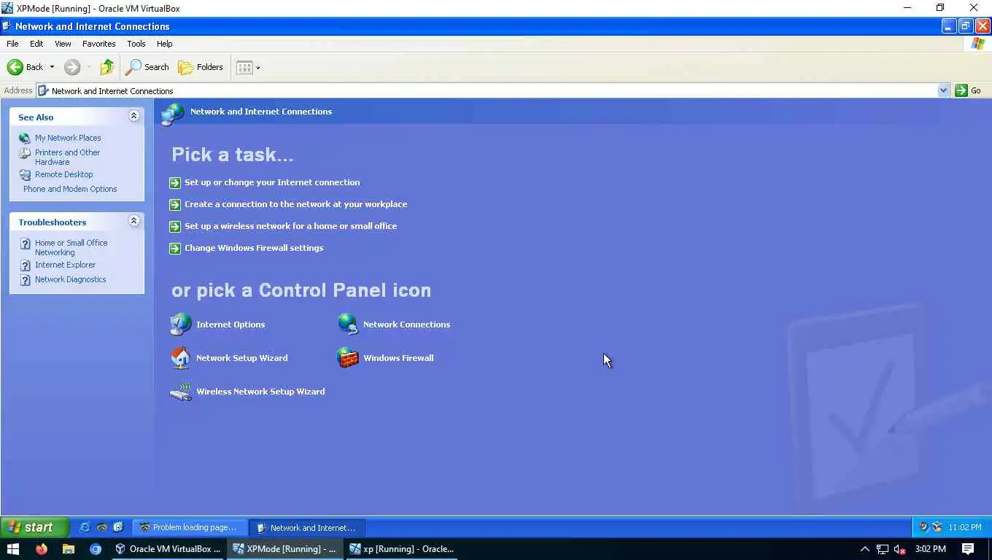Open the View menu

click(x=63, y=44)
